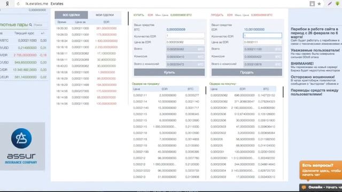Click buy order with amount 244,000000000
This screenshot has height=192, width=342.
[243, 164]
